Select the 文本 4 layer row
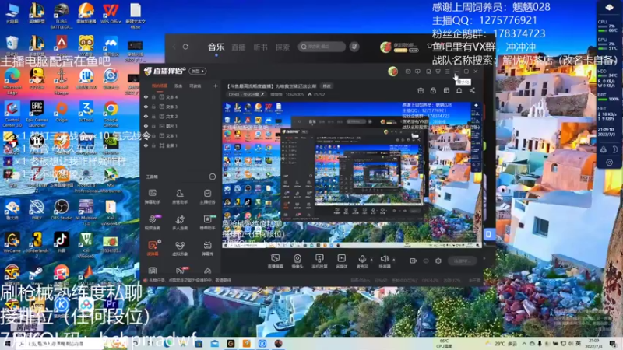Screen dimensions: 623x350 [x=181, y=96]
